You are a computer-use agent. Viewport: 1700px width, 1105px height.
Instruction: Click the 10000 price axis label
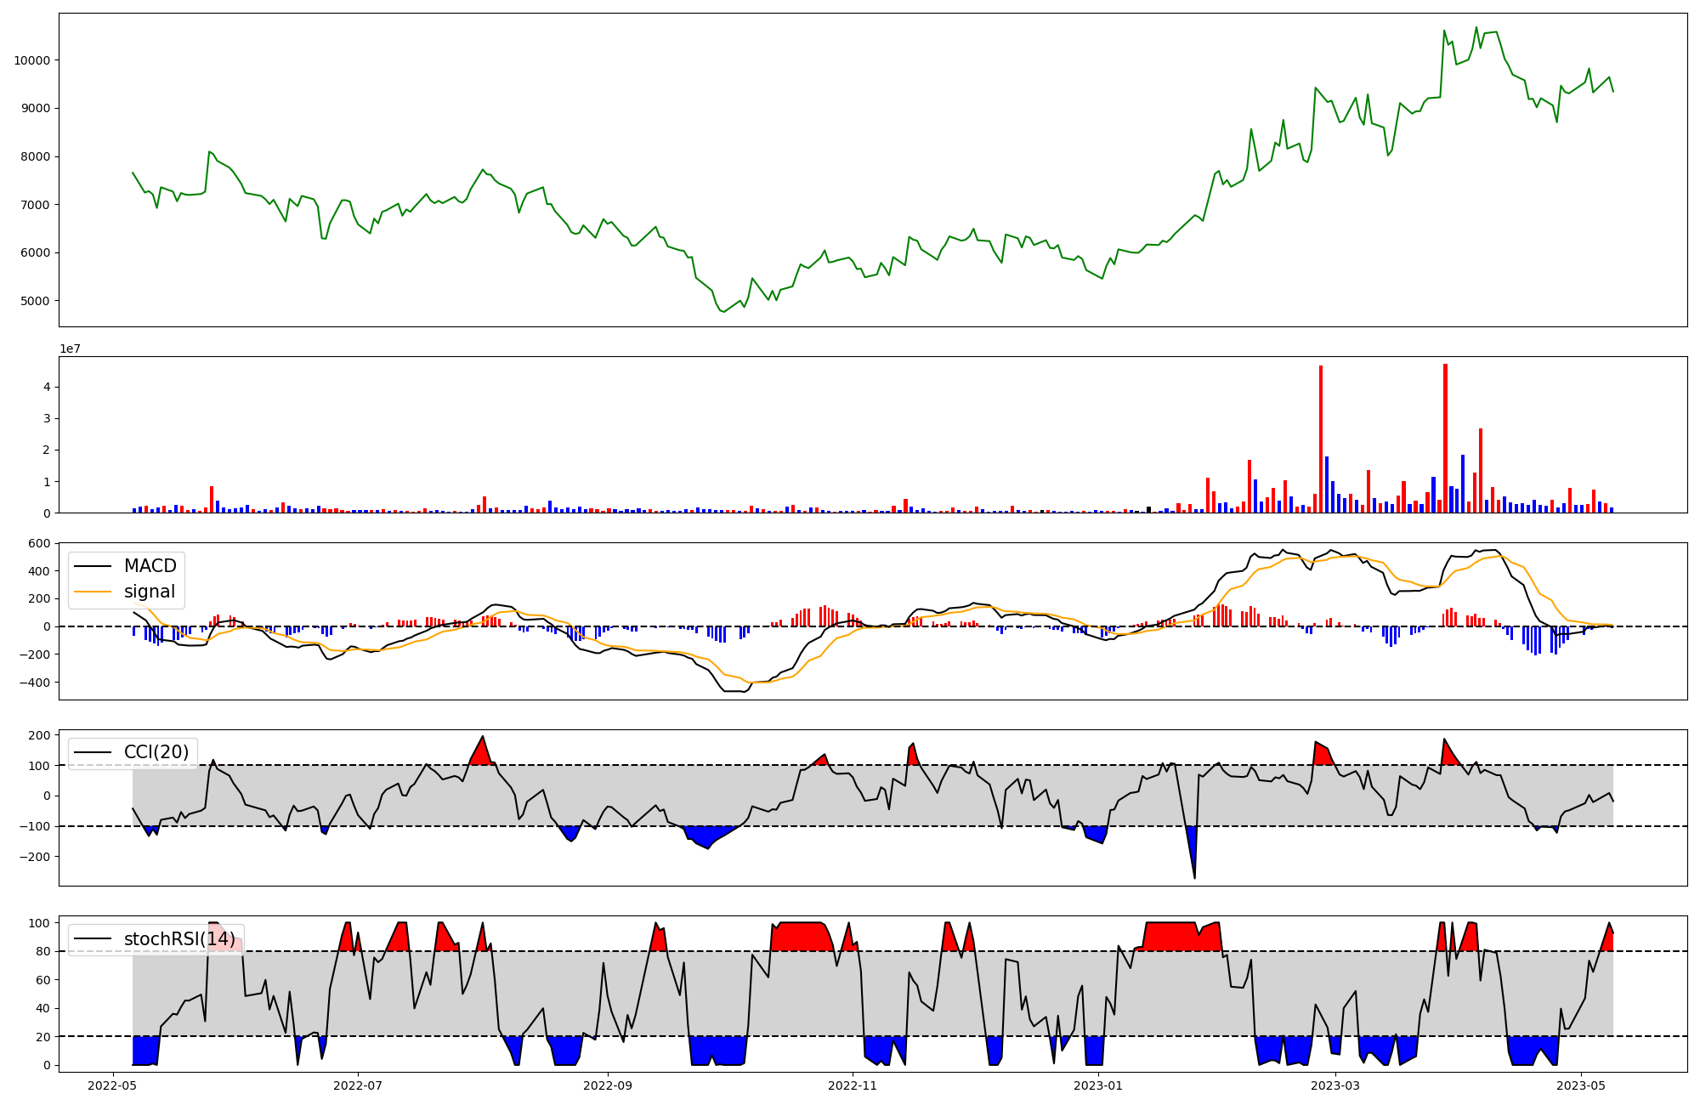pyautogui.click(x=31, y=60)
